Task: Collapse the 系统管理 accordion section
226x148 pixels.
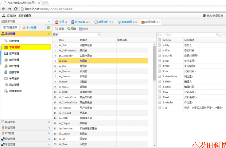Action: 49,34
